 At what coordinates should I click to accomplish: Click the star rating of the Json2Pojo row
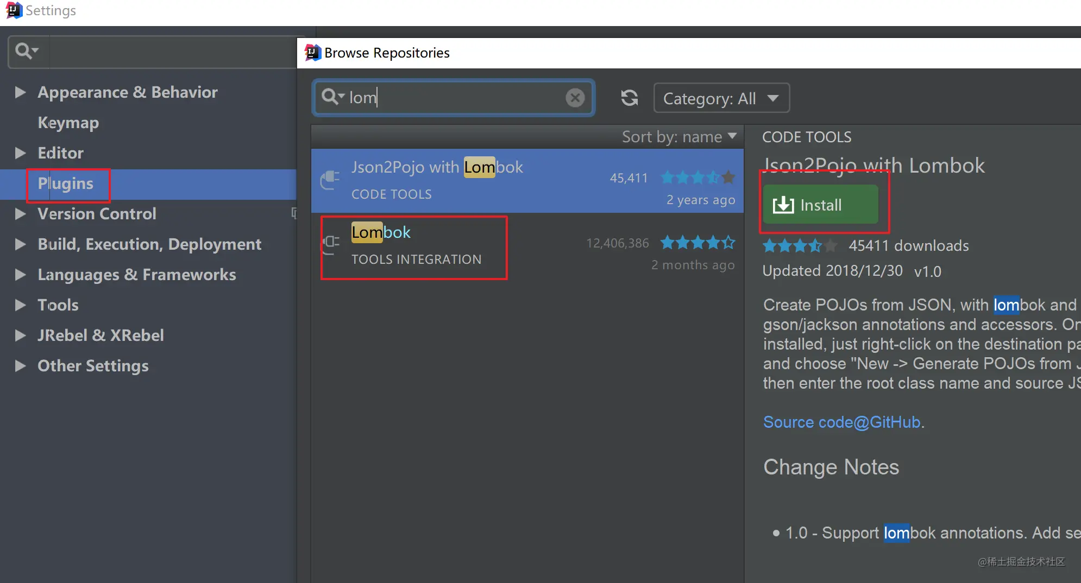click(697, 177)
